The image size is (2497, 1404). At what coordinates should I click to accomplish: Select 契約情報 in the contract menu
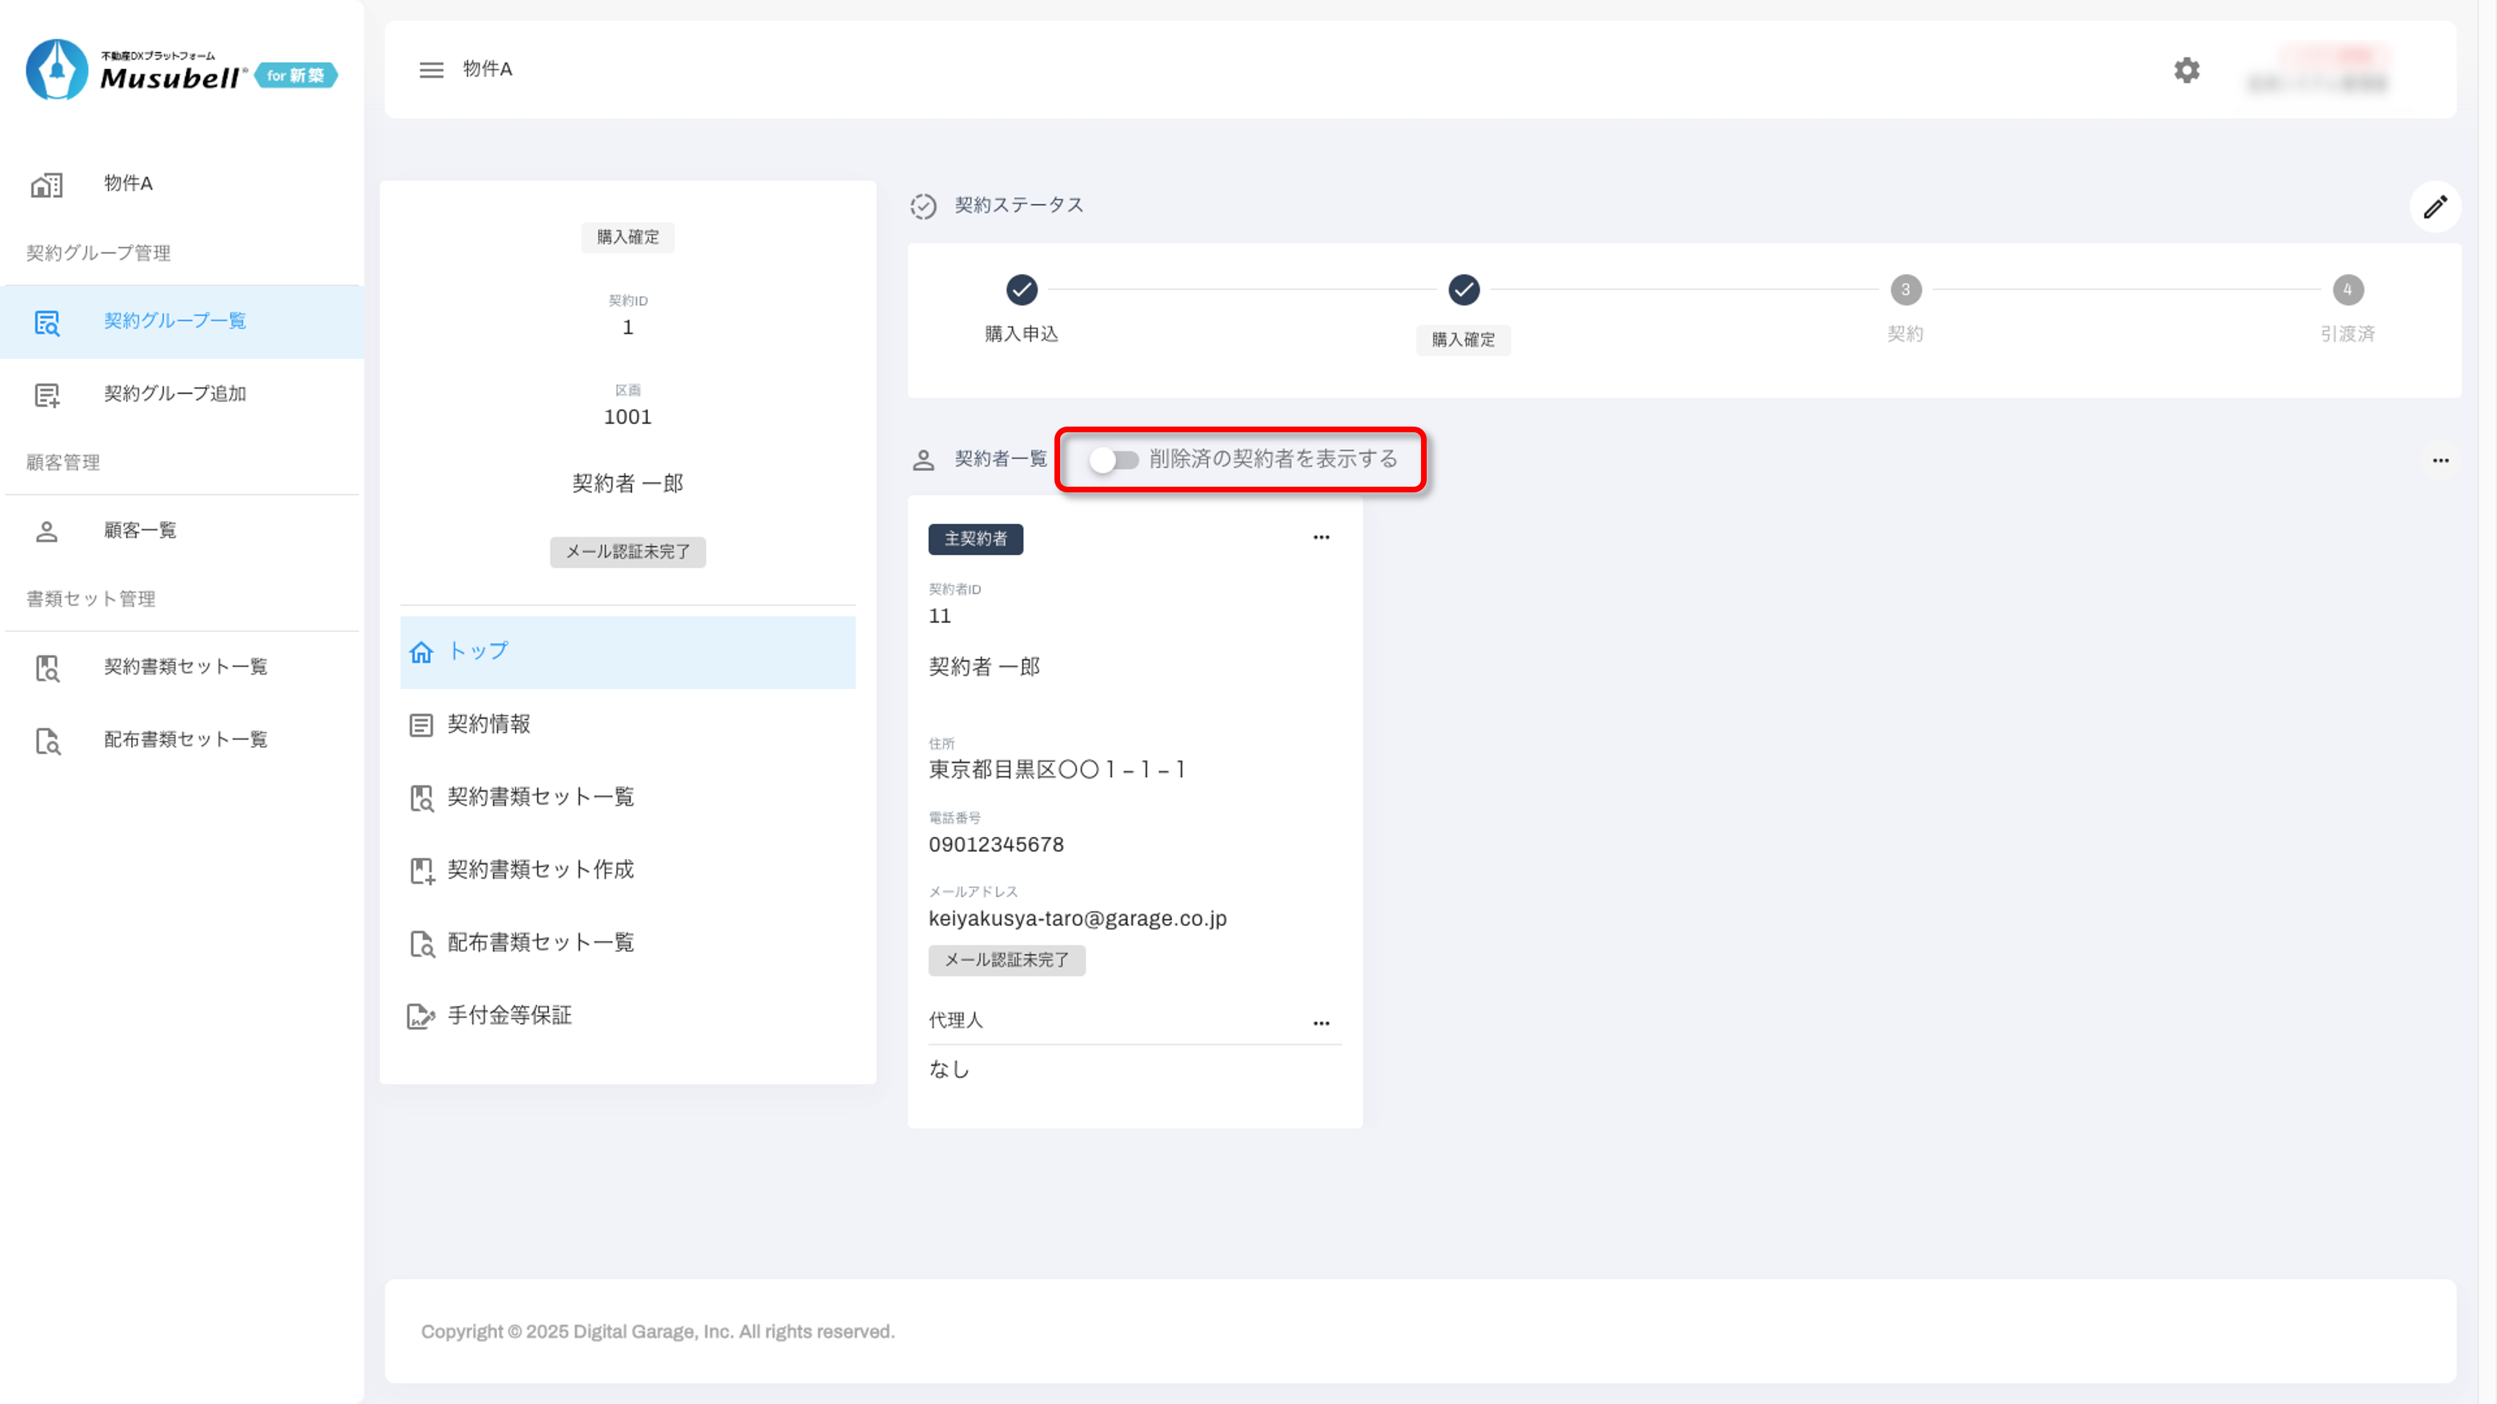[489, 725]
